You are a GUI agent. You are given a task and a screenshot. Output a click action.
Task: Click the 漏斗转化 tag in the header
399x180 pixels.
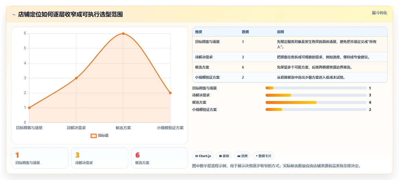pyautogui.click(x=380, y=13)
